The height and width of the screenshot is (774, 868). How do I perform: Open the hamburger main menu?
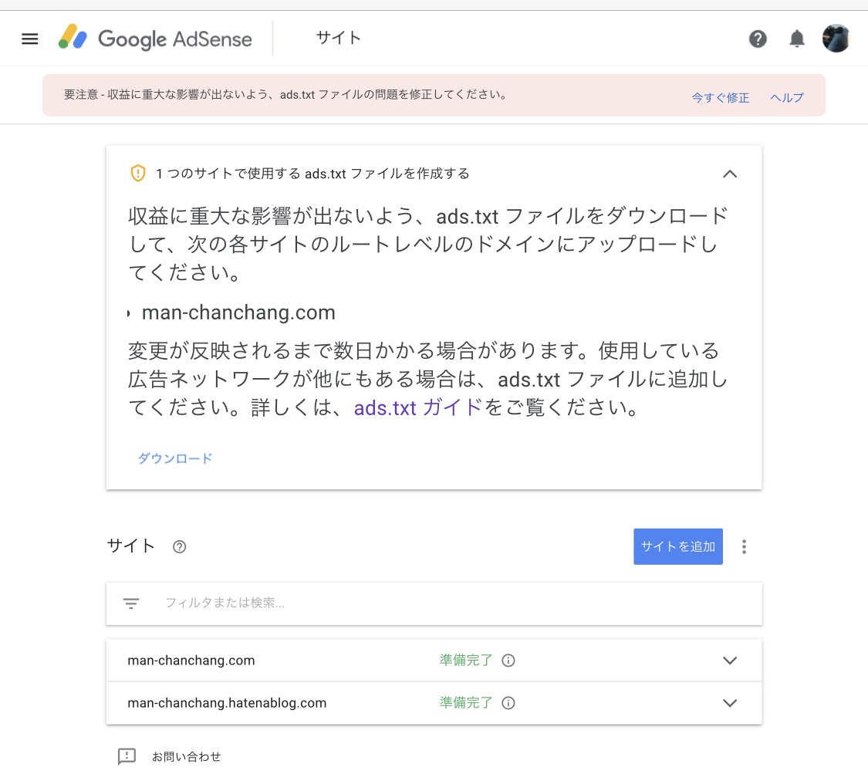(30, 39)
